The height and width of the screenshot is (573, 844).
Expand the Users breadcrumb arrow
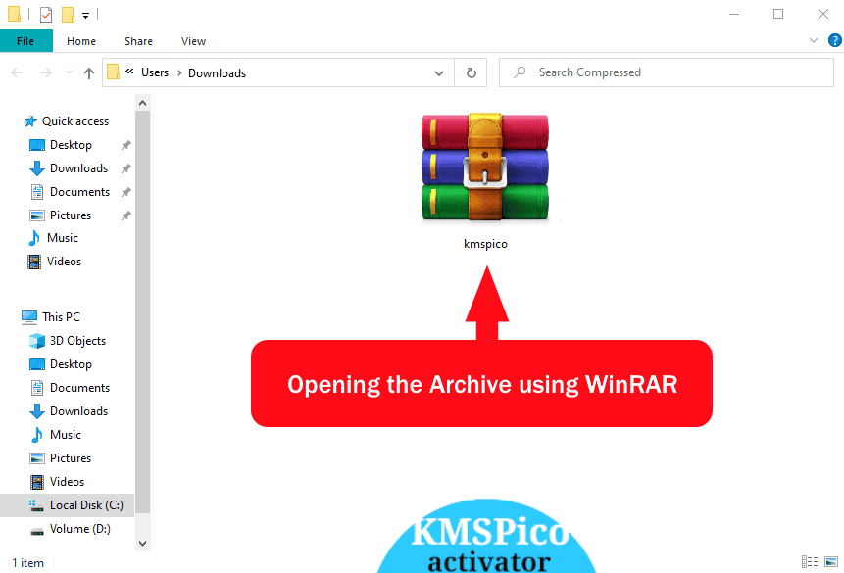click(179, 73)
